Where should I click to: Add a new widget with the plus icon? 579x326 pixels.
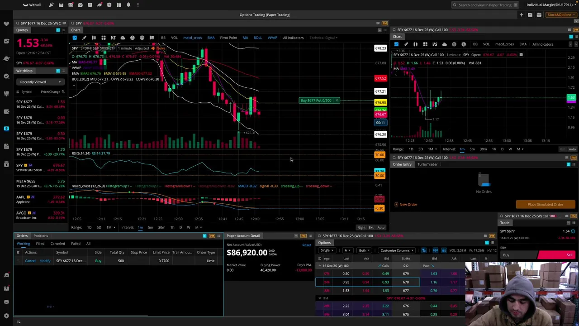click(521, 15)
